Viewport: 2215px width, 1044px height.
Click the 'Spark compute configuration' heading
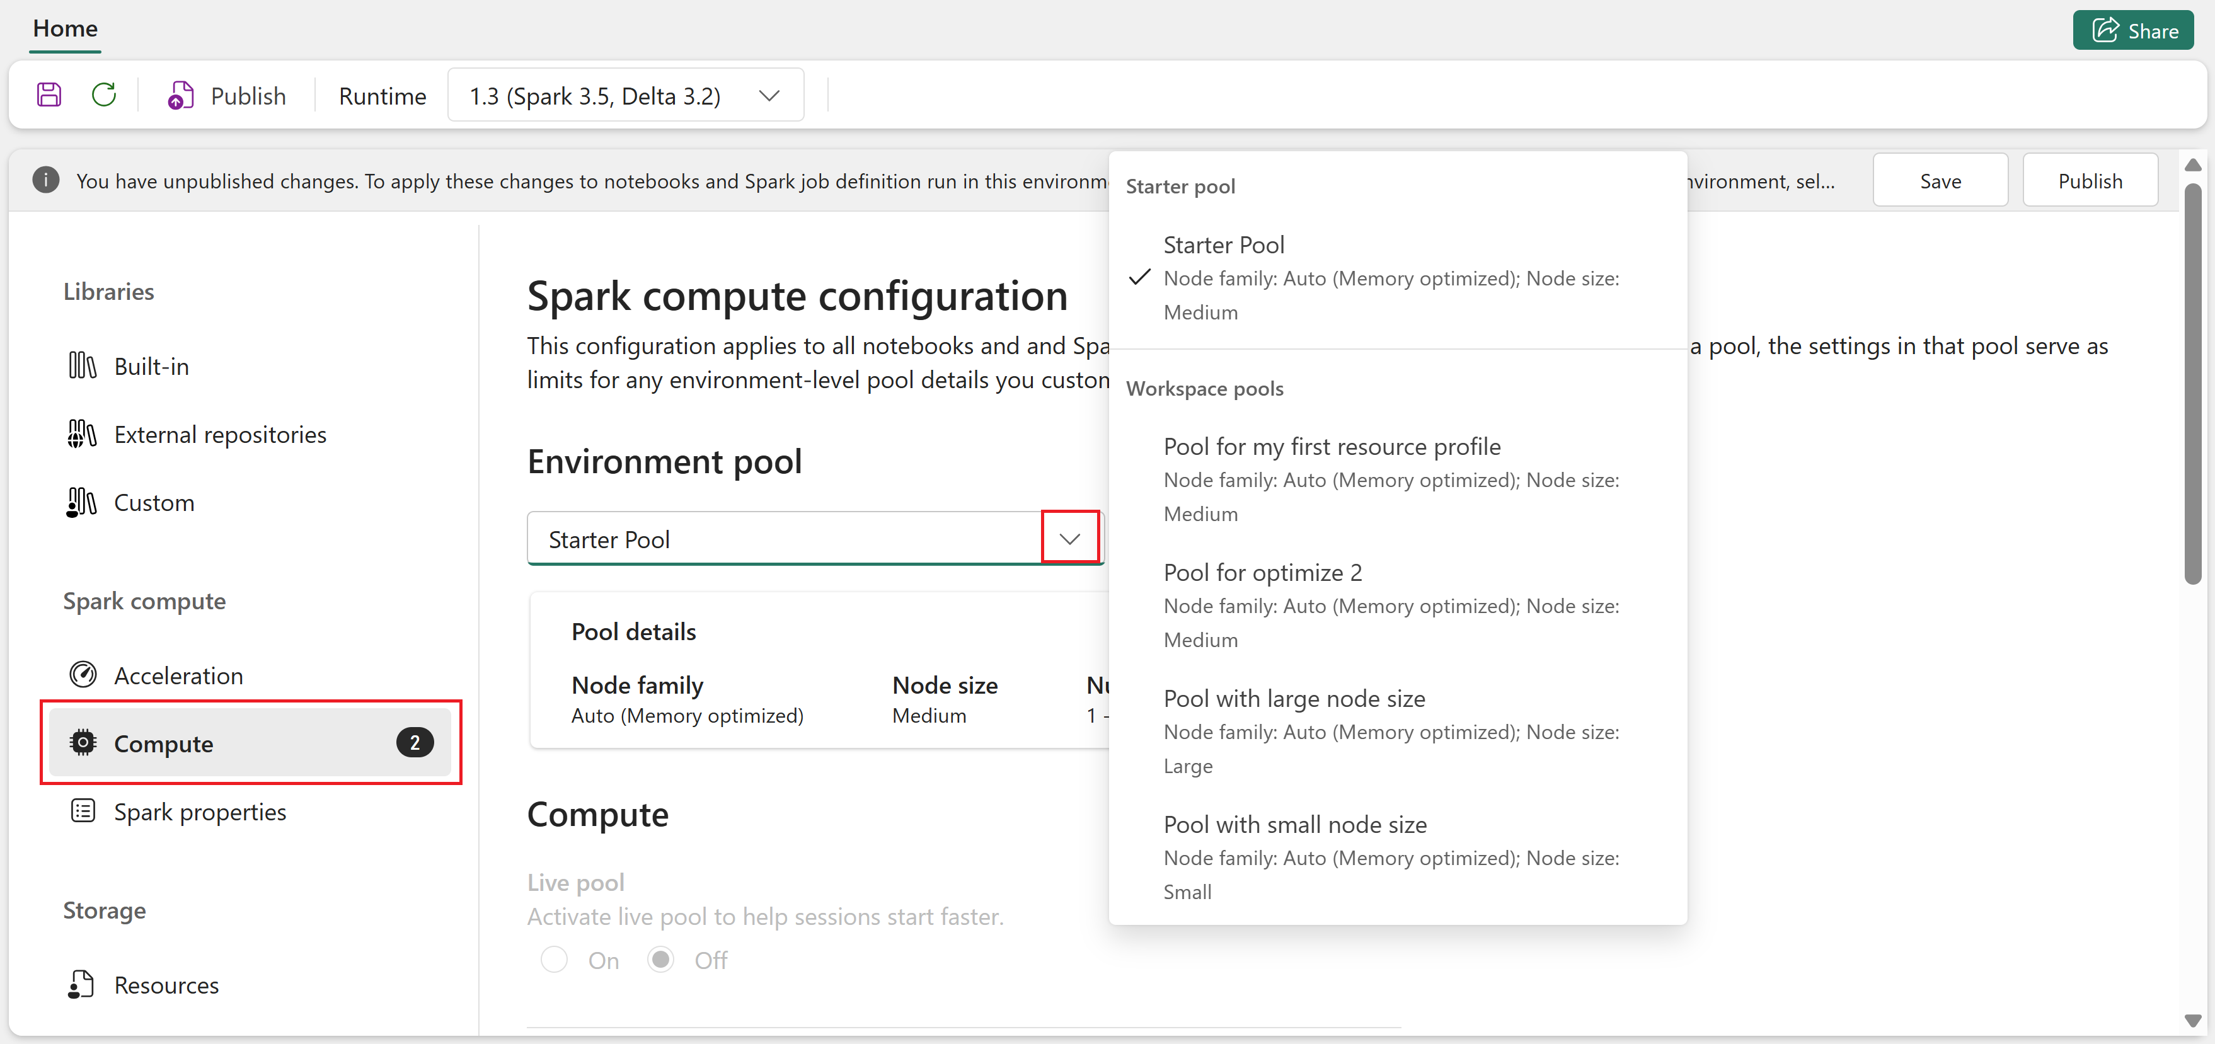(x=797, y=296)
